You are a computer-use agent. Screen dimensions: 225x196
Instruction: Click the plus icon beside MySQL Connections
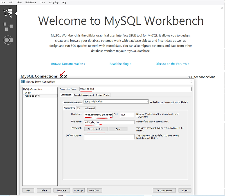tap(61, 76)
